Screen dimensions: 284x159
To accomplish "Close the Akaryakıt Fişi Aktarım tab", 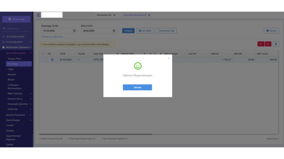I will (x=149, y=15).
